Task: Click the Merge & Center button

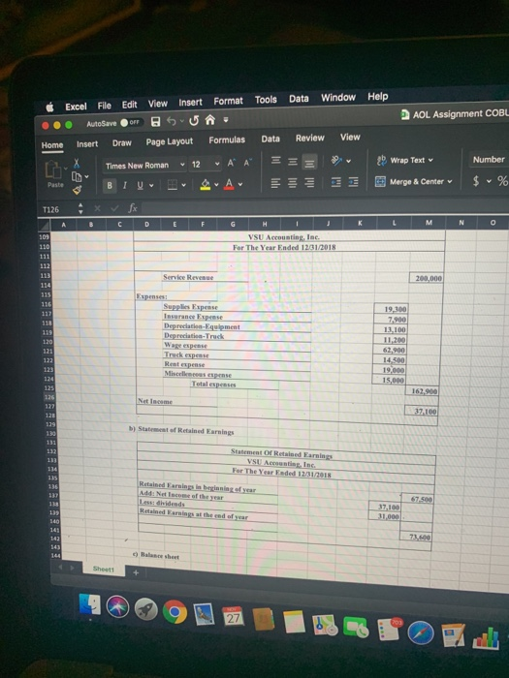Action: click(409, 182)
